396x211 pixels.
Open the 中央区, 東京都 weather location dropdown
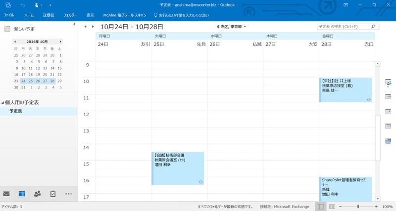click(231, 27)
